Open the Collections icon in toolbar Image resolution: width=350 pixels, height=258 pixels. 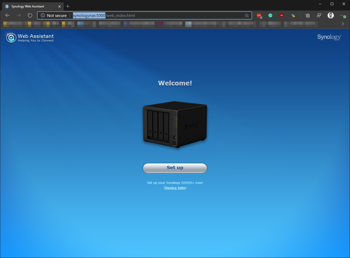(x=308, y=15)
